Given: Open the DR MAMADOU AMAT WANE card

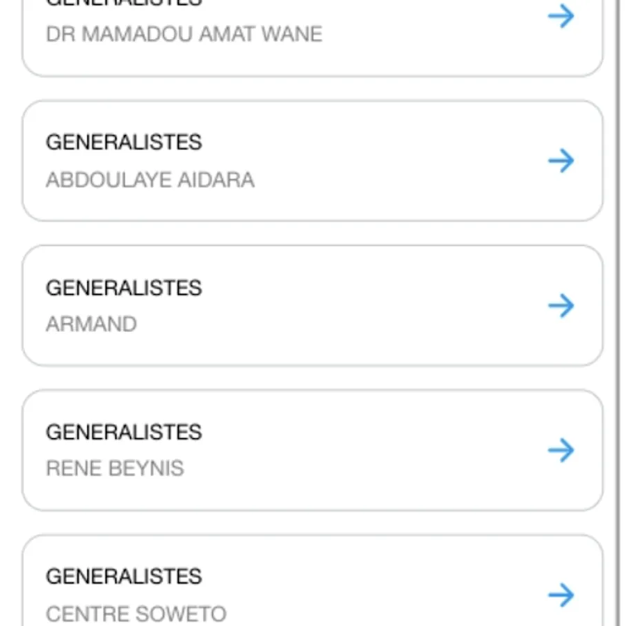Looking at the screenshot, I should coord(313,35).
